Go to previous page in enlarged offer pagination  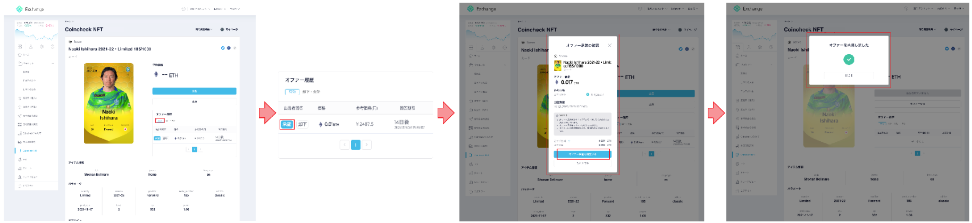click(345, 144)
